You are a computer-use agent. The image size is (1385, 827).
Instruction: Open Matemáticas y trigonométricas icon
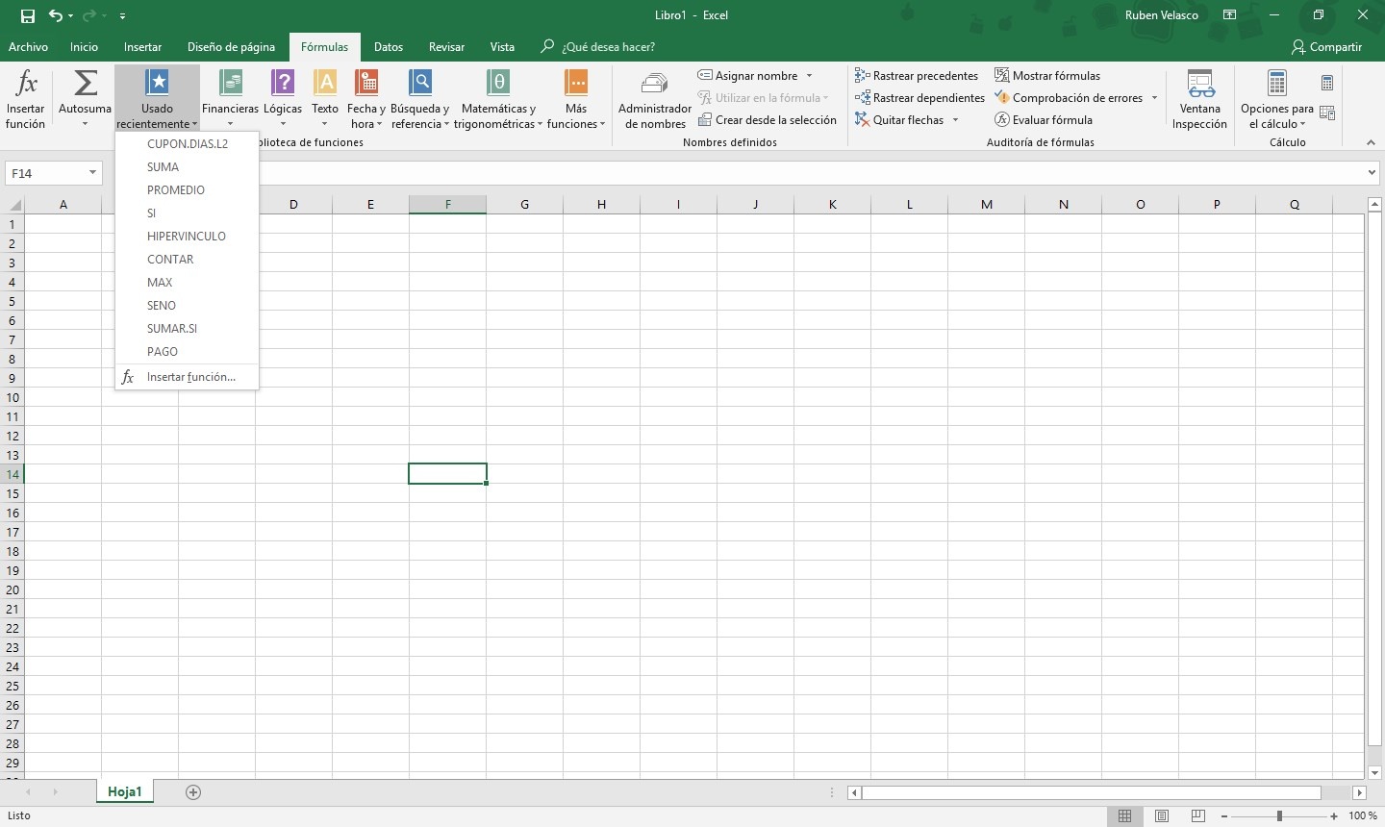click(498, 84)
